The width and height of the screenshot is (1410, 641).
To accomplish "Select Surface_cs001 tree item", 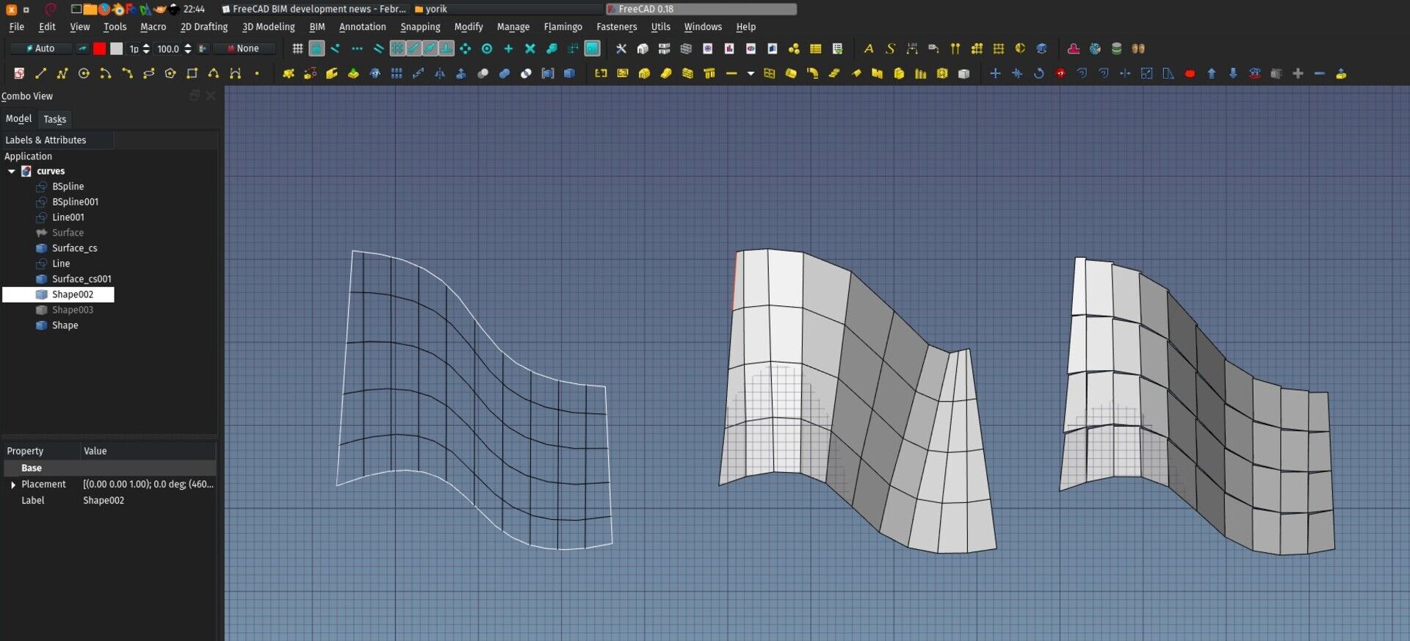I will pyautogui.click(x=82, y=279).
